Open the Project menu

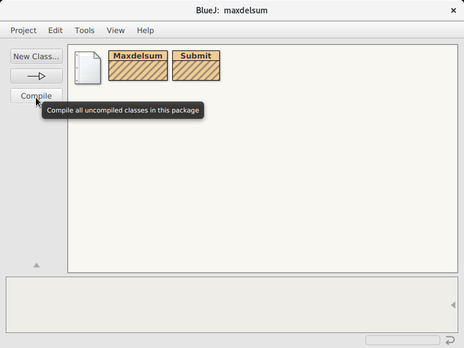coord(23,31)
